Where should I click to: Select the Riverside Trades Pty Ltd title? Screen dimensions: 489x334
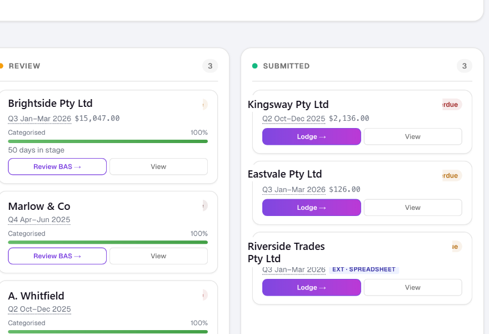click(x=286, y=253)
